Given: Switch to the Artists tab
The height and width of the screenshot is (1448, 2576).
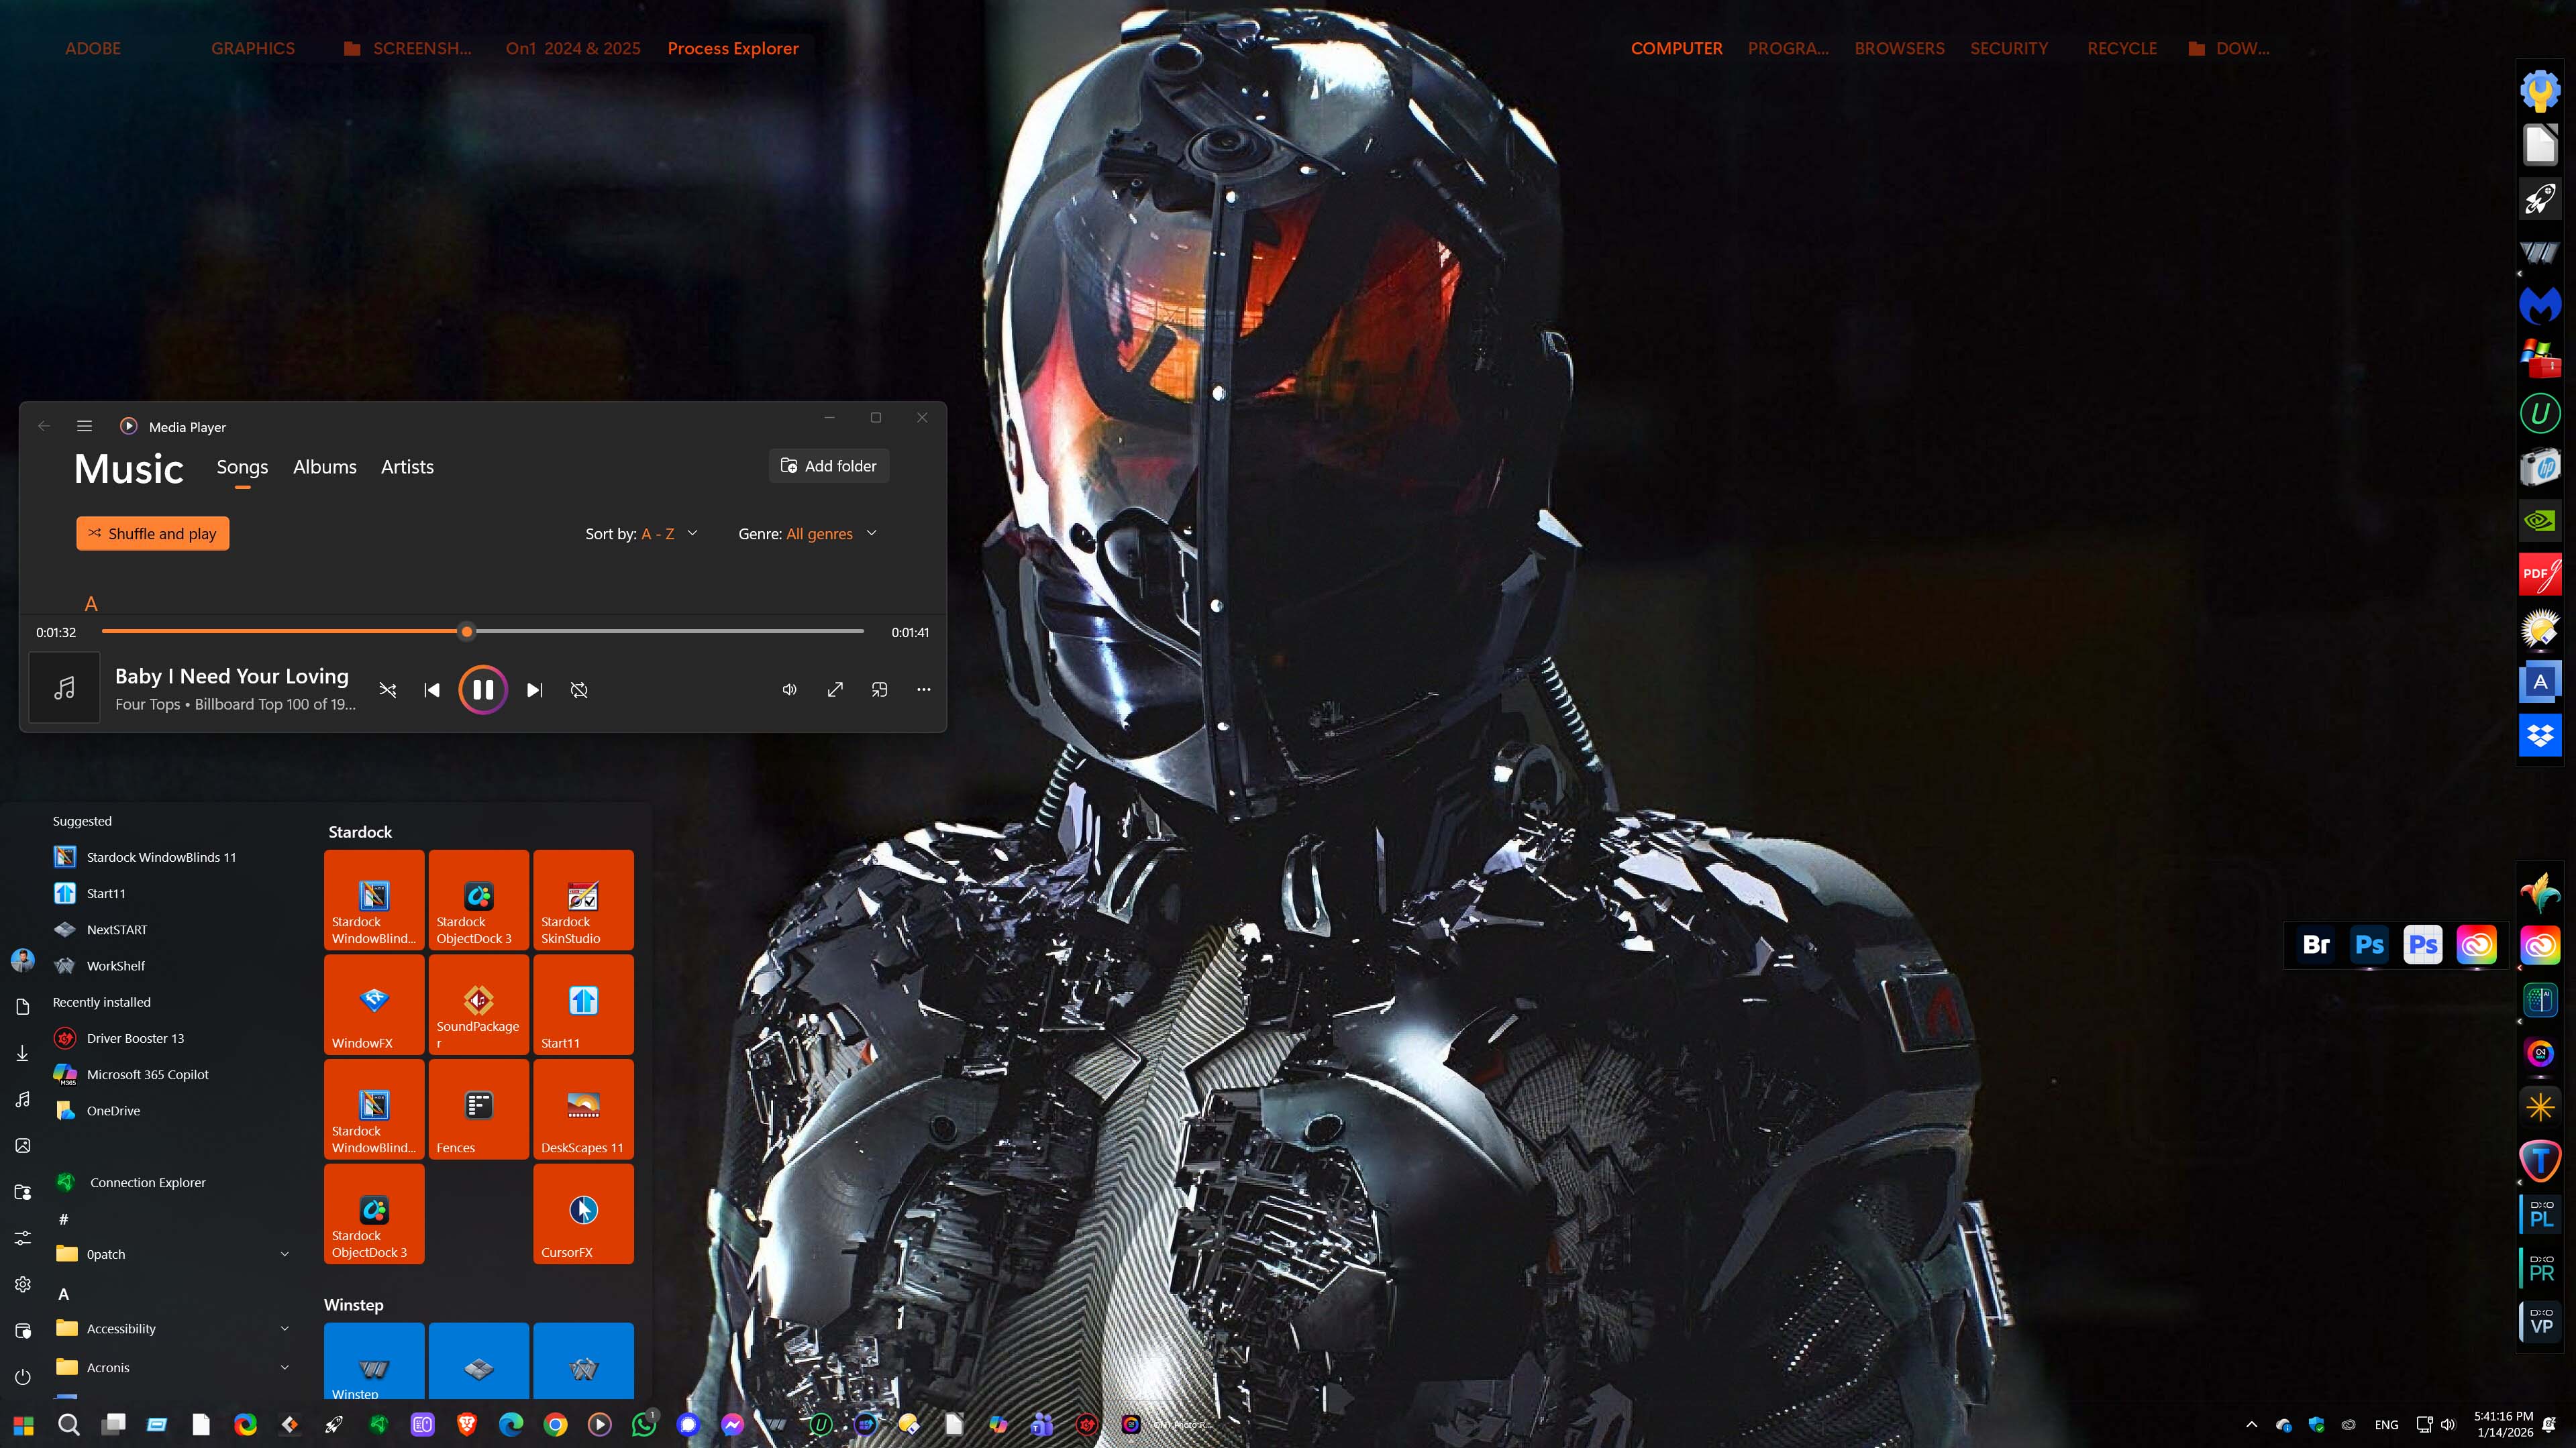Looking at the screenshot, I should 407,467.
